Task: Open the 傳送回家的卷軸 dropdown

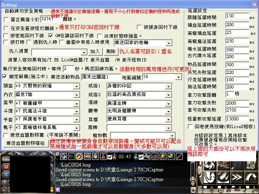Action: click(169, 43)
